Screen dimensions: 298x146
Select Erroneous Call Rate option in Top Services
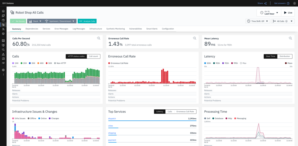(185, 112)
